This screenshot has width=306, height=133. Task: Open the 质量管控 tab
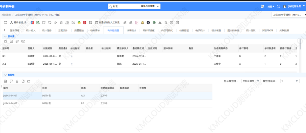pos(79,30)
